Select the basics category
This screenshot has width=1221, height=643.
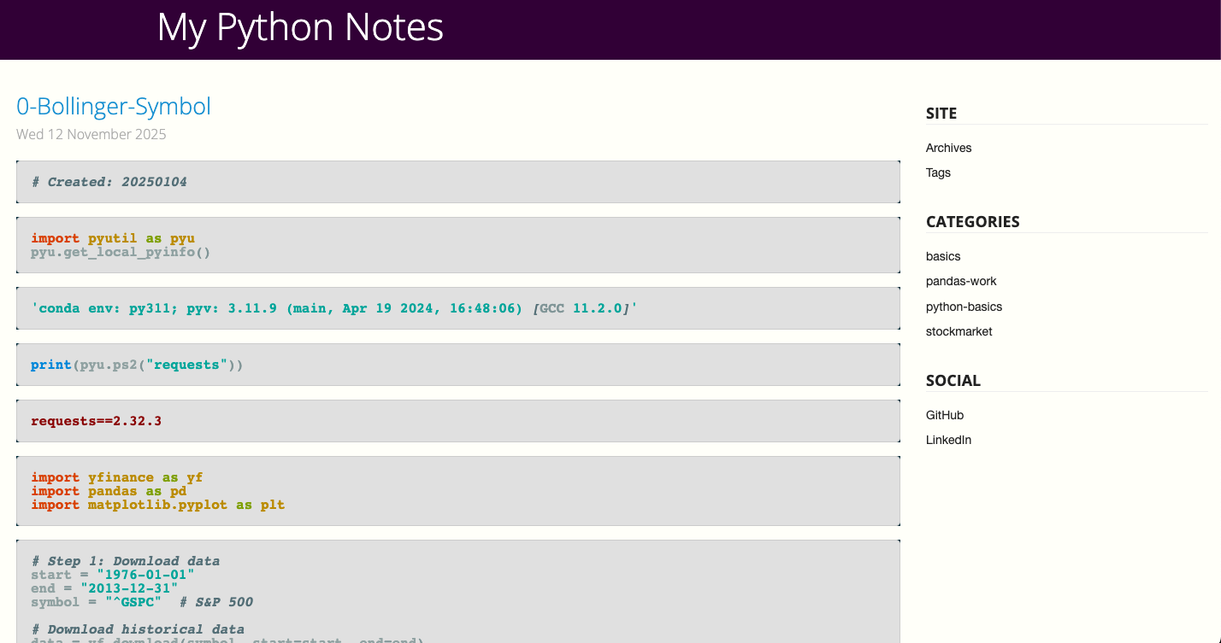tap(943, 256)
